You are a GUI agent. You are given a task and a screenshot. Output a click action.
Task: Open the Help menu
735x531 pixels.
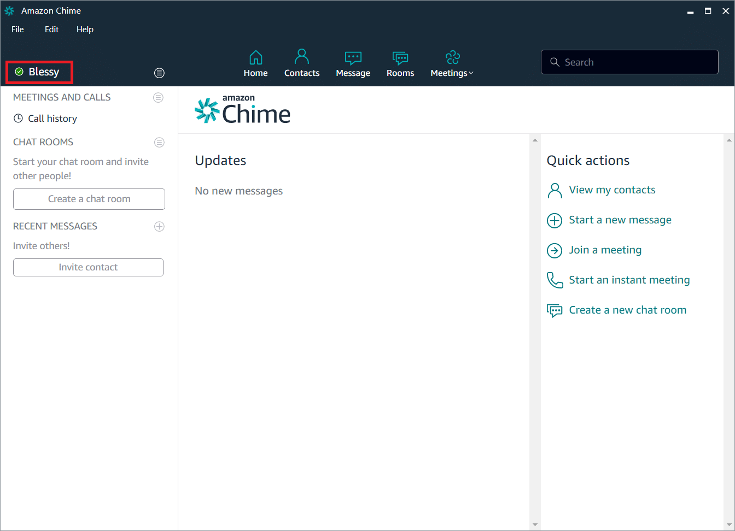[x=85, y=29]
